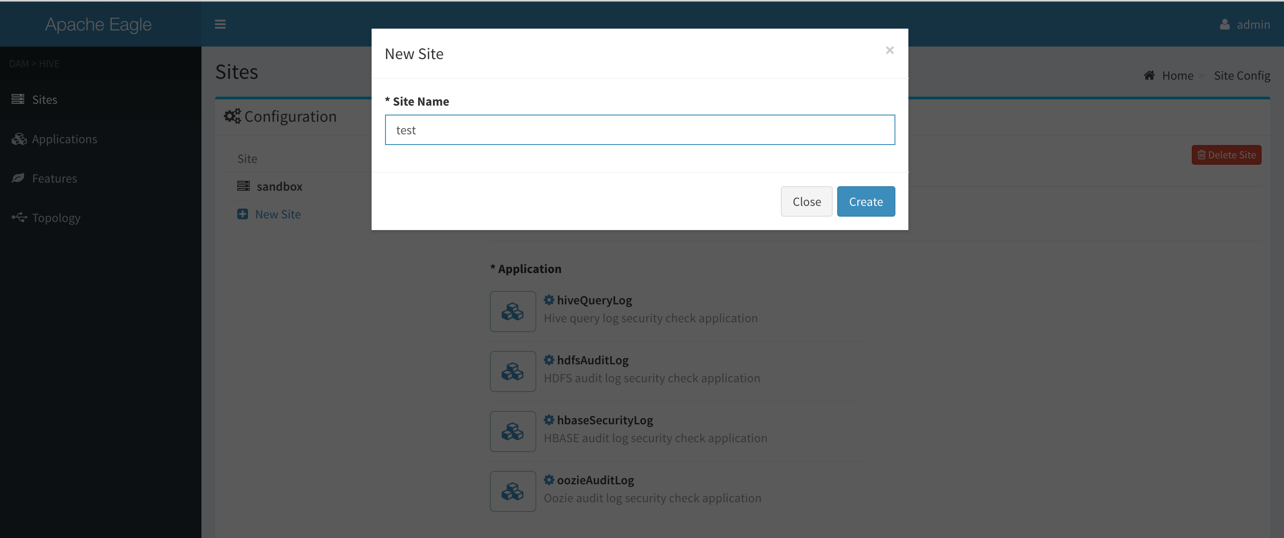Image resolution: width=1284 pixels, height=538 pixels.
Task: Open the Applications sidebar menu item
Action: (x=64, y=139)
